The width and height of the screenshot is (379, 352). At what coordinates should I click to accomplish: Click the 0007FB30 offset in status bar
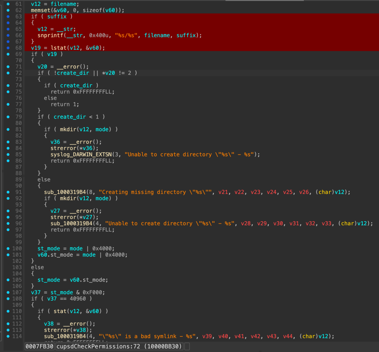point(39,346)
